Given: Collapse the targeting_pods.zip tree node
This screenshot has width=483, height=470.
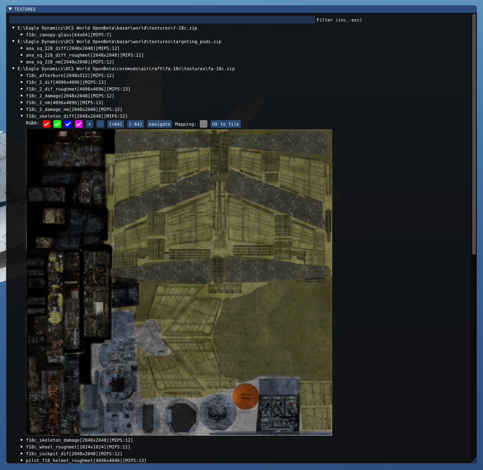Looking at the screenshot, I should click(14, 41).
